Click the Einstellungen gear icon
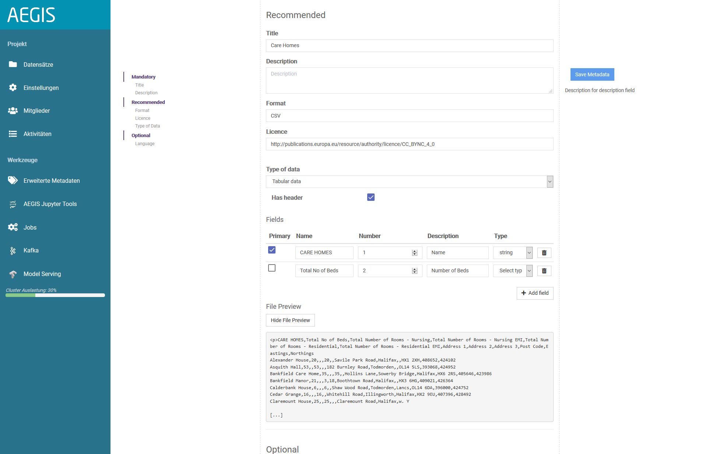The width and height of the screenshot is (709, 454). (x=13, y=88)
